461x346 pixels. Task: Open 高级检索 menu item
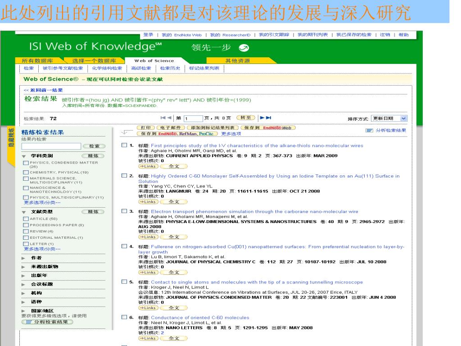point(141,68)
